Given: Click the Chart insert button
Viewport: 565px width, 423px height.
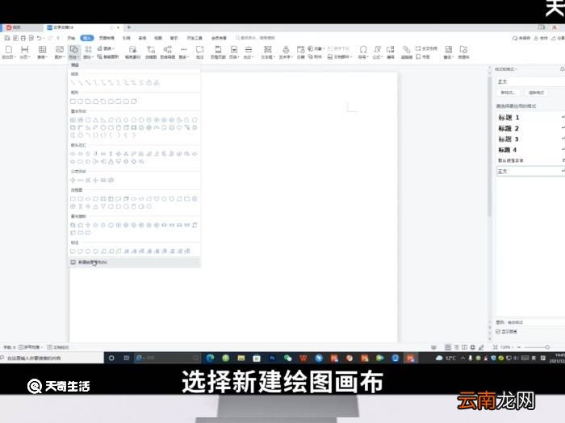Looking at the screenshot, I should pos(106,48).
